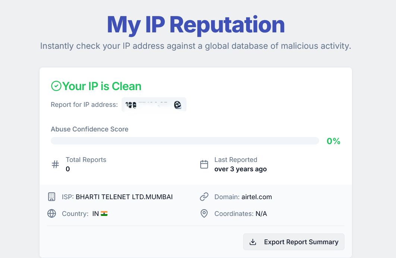The height and width of the screenshot is (258, 396).
Task: Click the globe icon beside Country
Action: [51, 213]
